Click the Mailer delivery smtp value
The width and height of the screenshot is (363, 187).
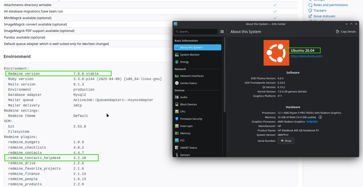coord(78,105)
